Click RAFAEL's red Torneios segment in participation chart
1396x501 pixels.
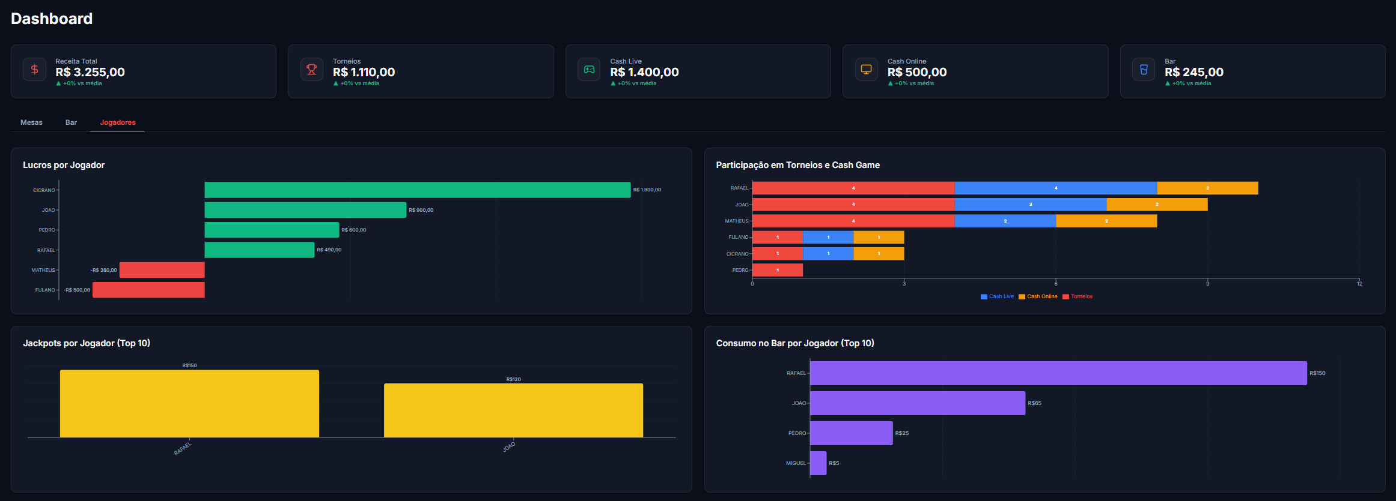(x=853, y=188)
